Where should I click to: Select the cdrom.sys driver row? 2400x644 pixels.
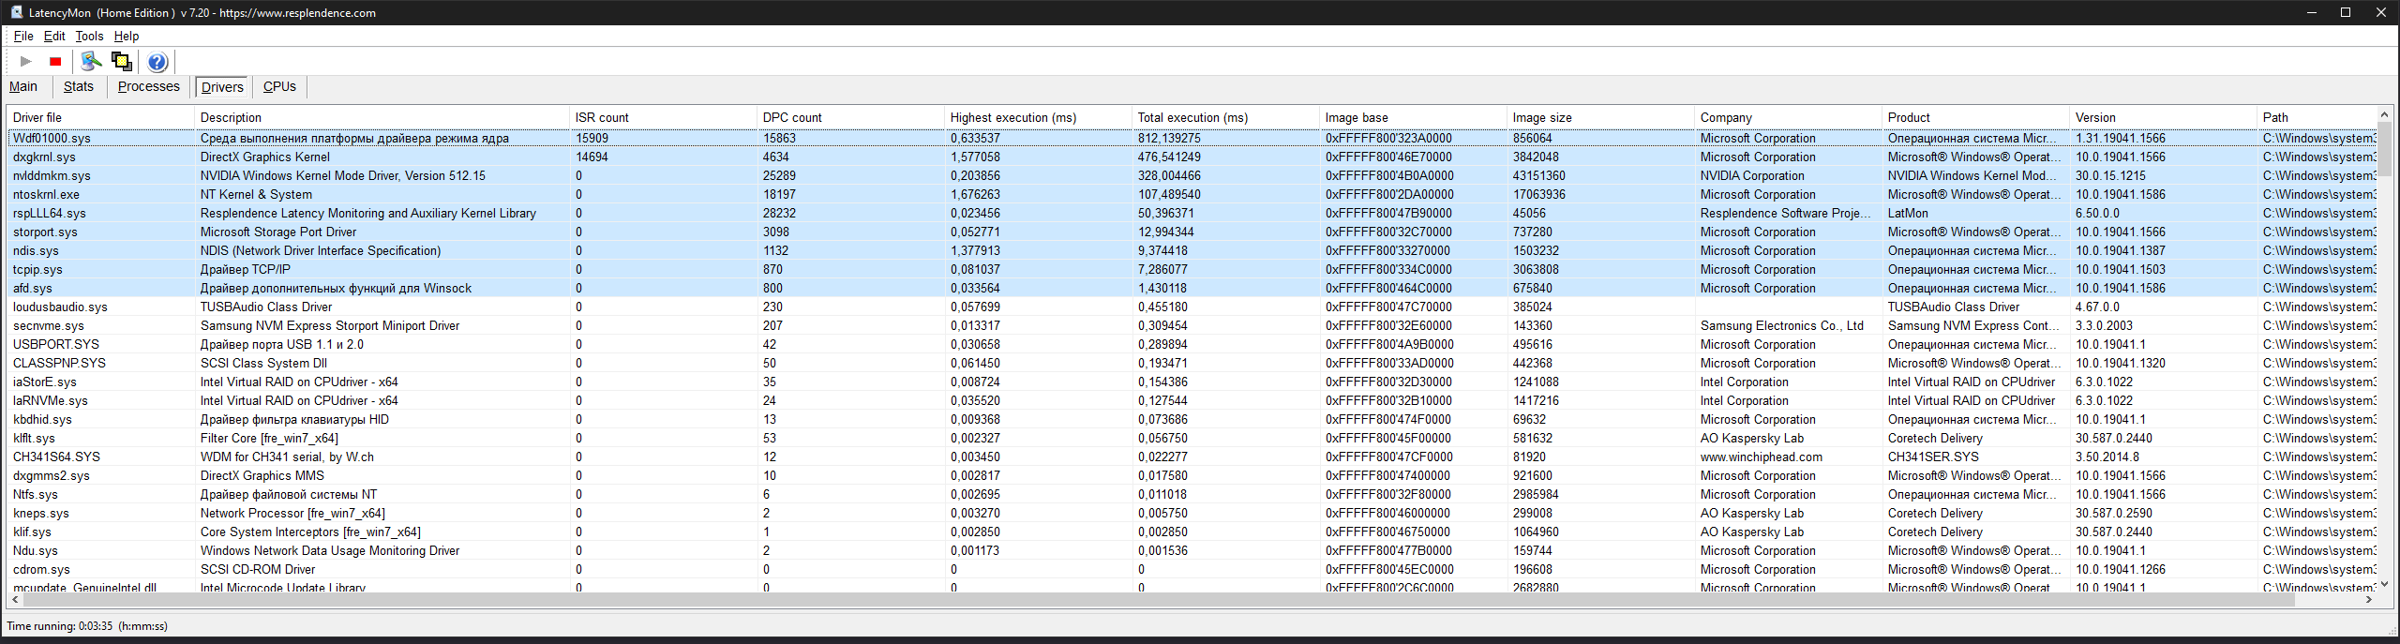coord(1192,569)
